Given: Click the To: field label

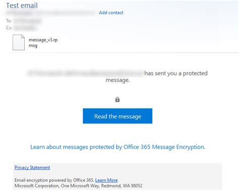Looking at the screenshot, I should (x=9, y=21).
